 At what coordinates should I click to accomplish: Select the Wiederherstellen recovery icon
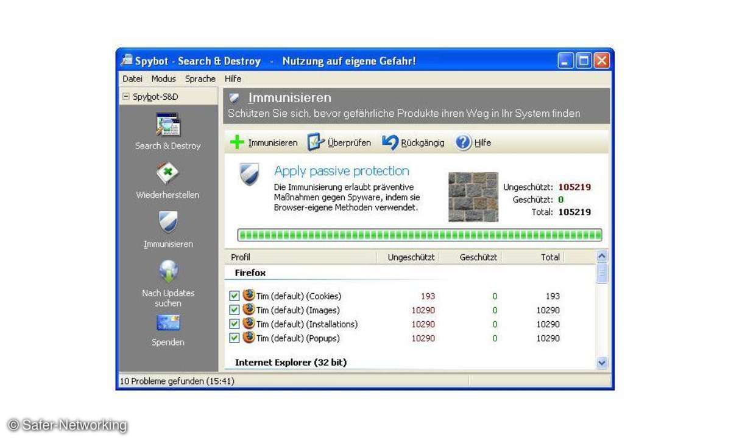click(168, 174)
